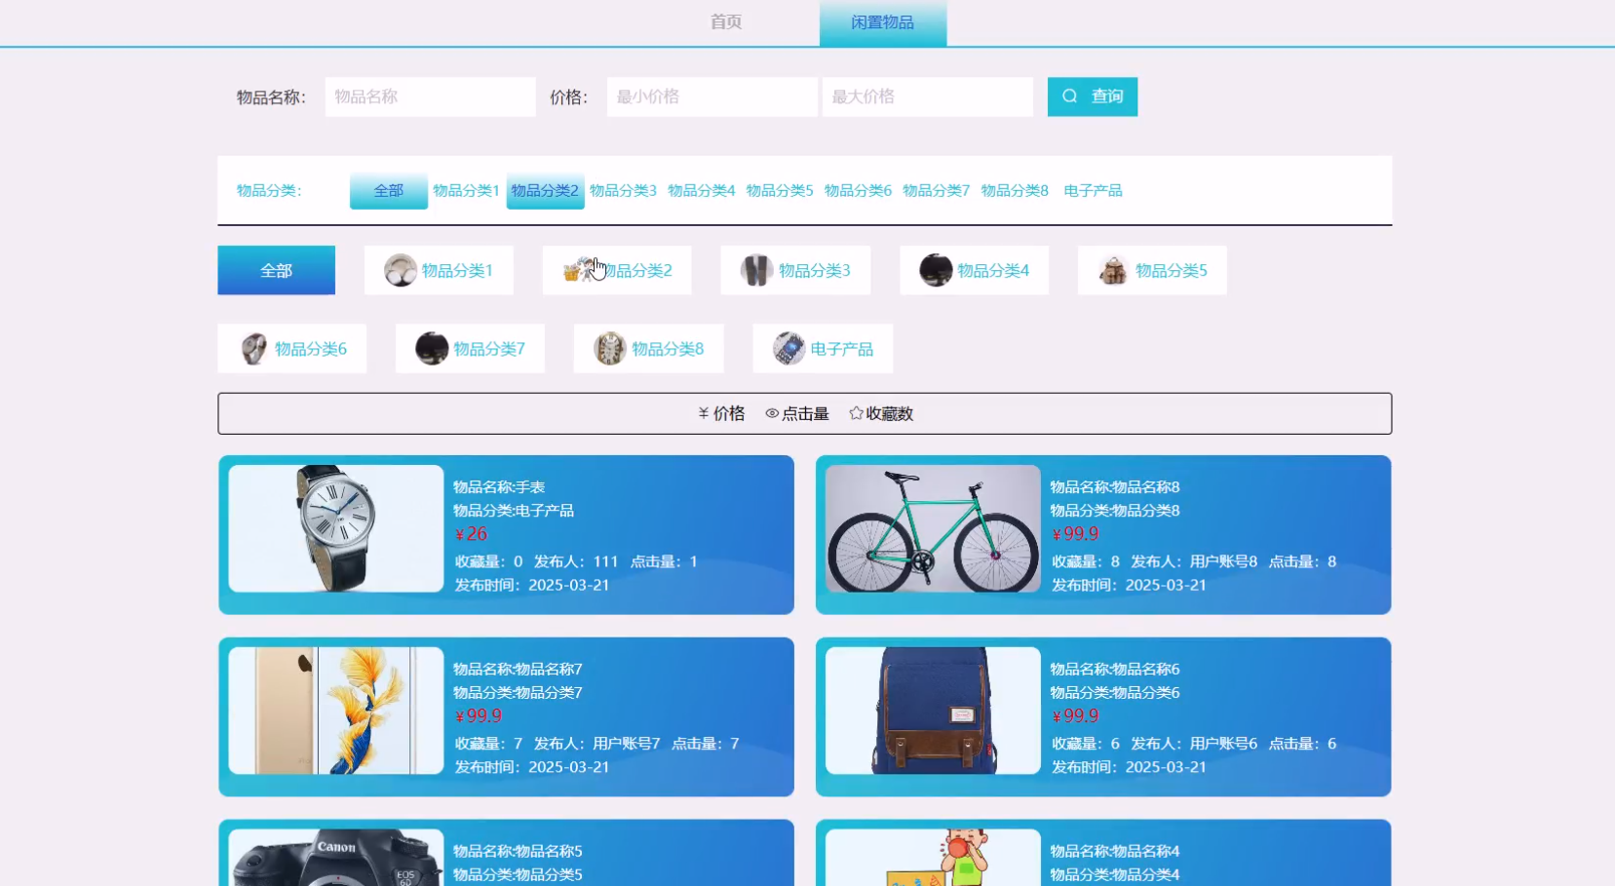Screen dimensions: 1615x886
Task: Click the 物品分类6 watch thumbnail icon
Action: click(253, 348)
